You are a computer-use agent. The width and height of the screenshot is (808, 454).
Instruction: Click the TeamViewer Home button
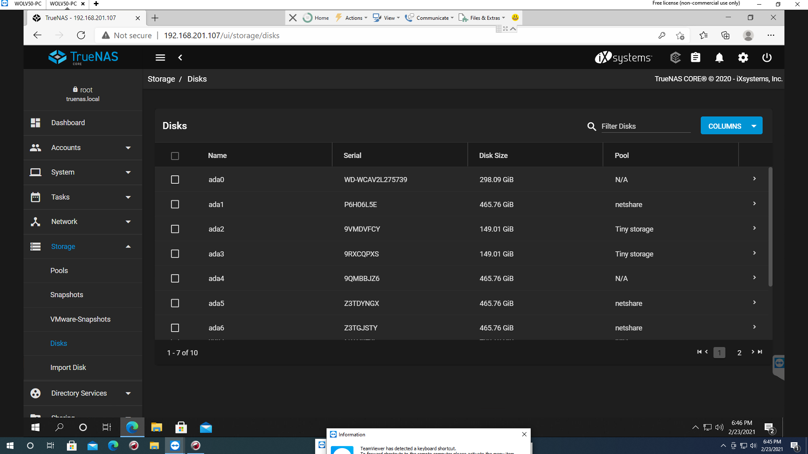point(316,18)
